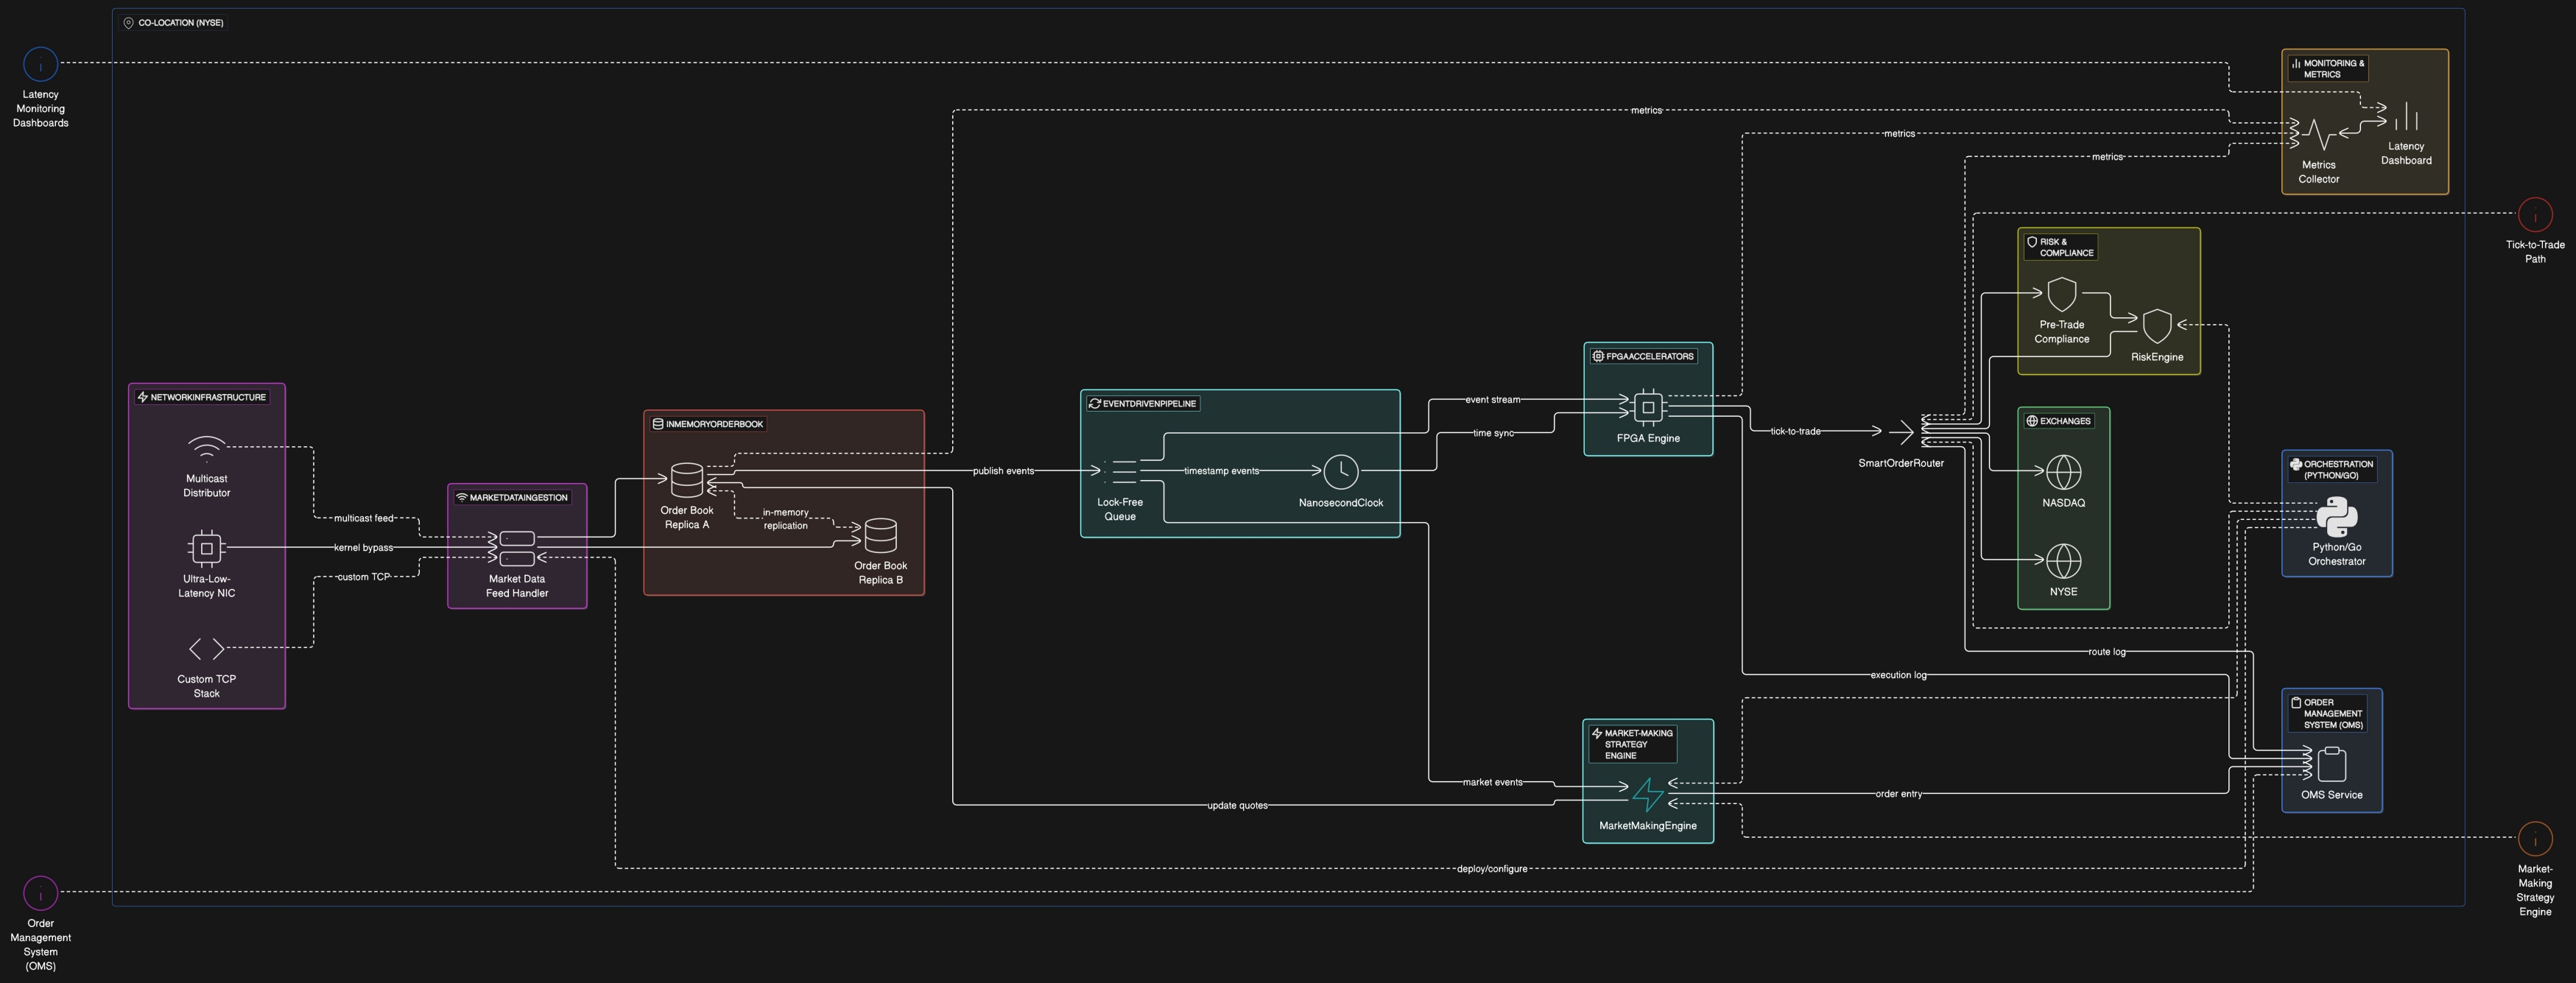The image size is (2576, 983).
Task: Click the RiskEngine shield icon
Action: tap(2157, 326)
